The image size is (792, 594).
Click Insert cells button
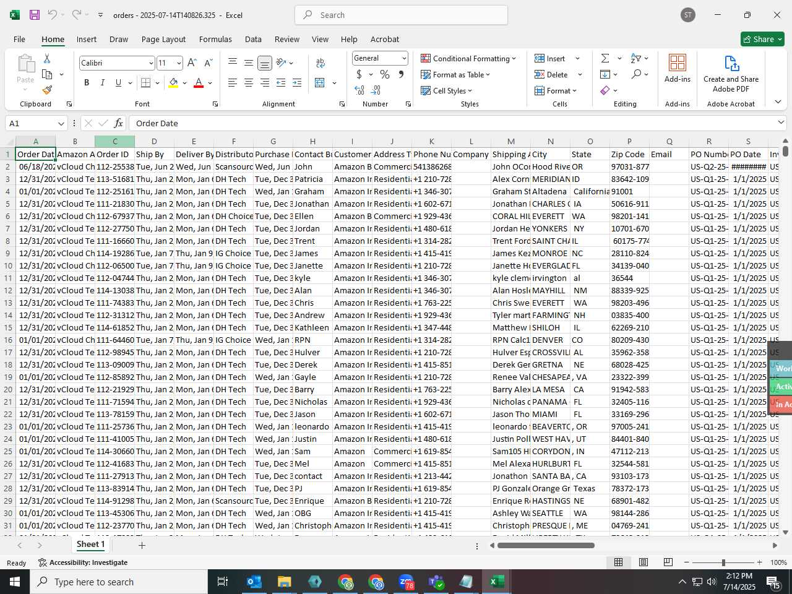point(550,58)
